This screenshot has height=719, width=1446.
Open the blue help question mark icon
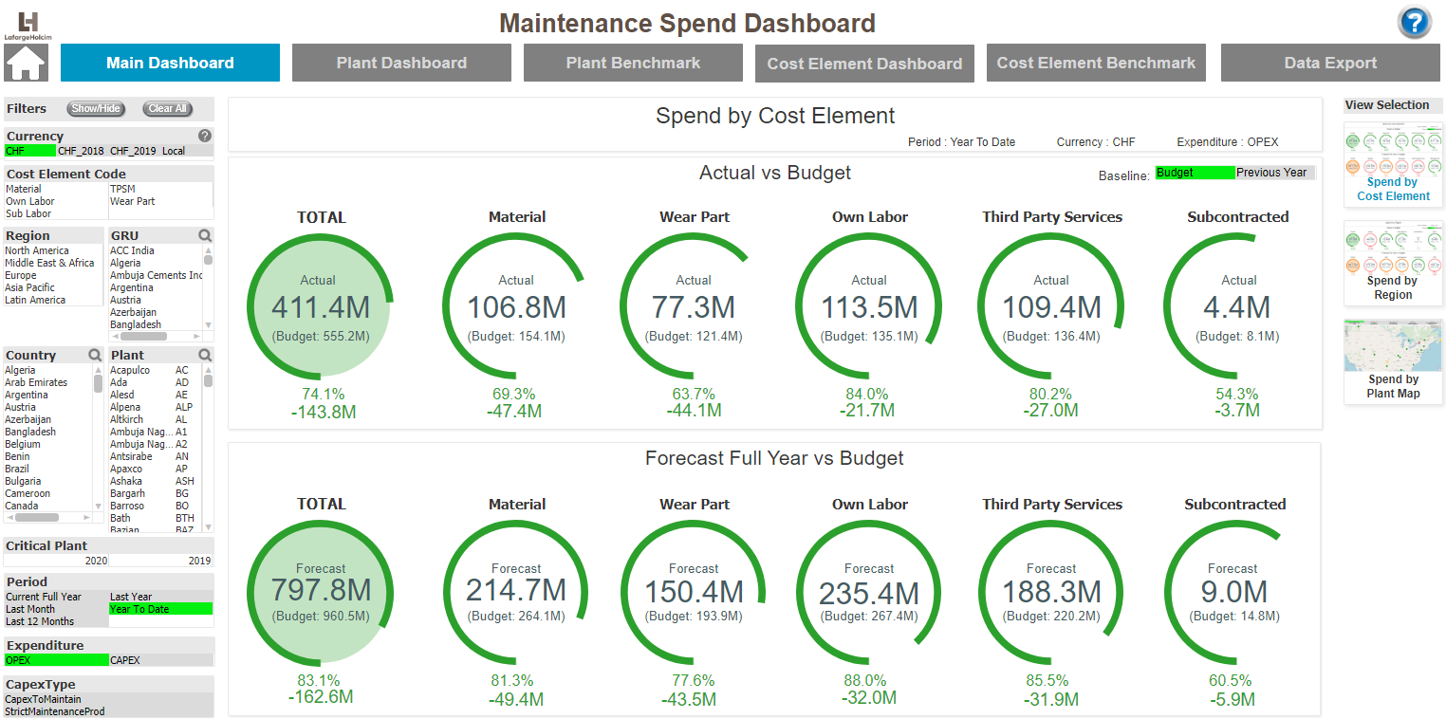pos(1414,22)
